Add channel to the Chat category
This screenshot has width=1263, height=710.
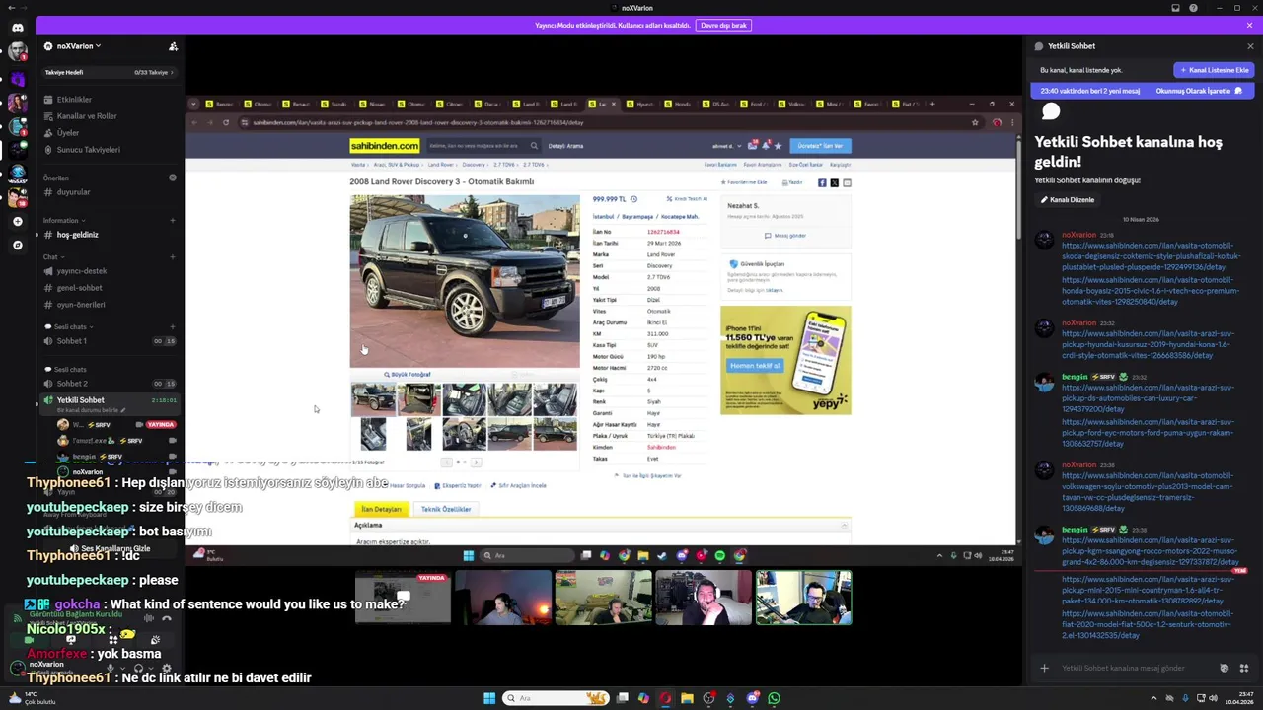pos(172,257)
